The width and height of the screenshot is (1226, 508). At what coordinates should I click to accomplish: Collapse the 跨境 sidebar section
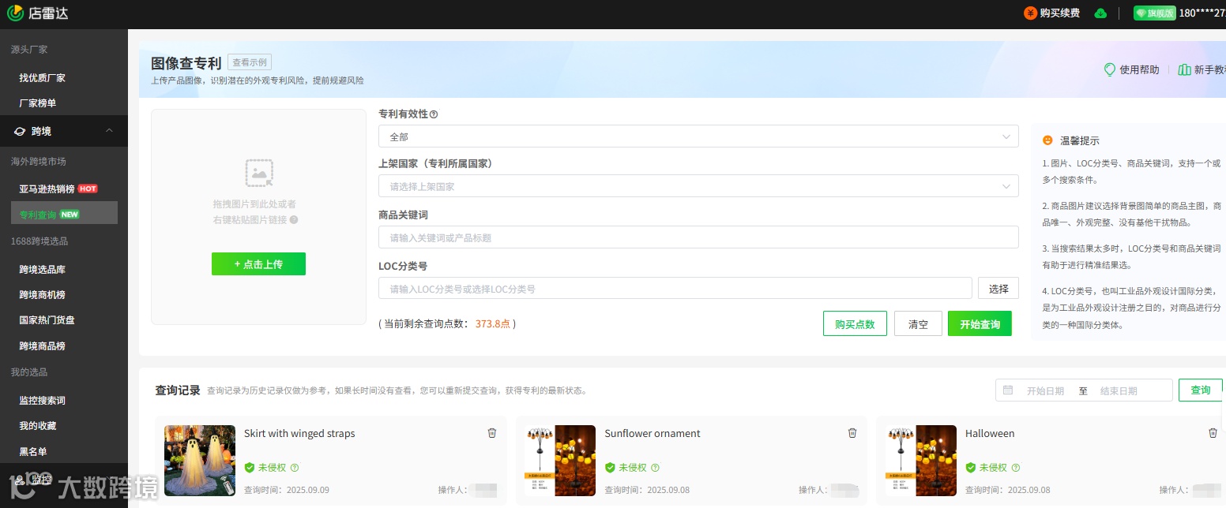(109, 131)
